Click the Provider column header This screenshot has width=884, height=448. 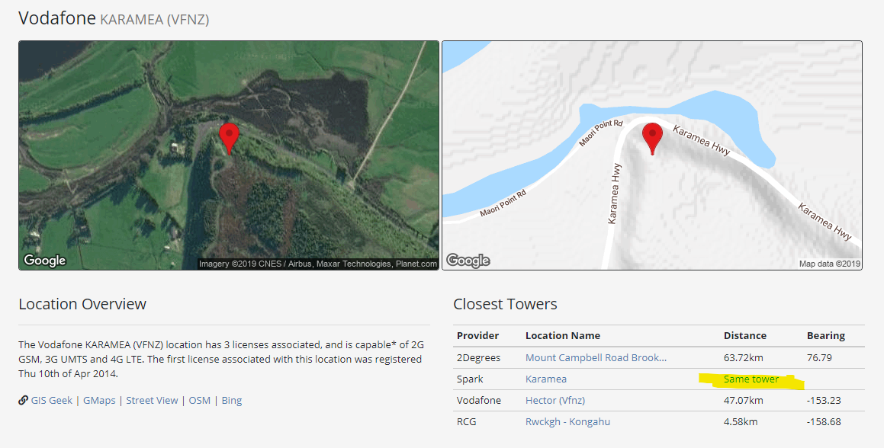[477, 335]
